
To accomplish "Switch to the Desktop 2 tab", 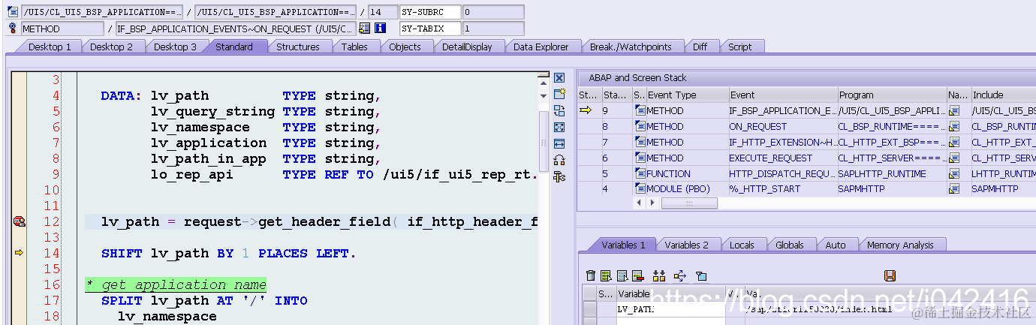I will click(x=111, y=47).
